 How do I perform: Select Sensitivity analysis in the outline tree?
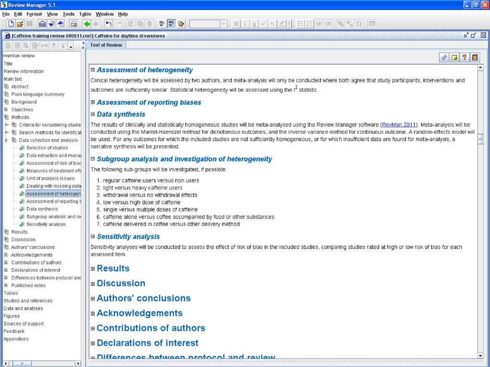[x=46, y=225]
